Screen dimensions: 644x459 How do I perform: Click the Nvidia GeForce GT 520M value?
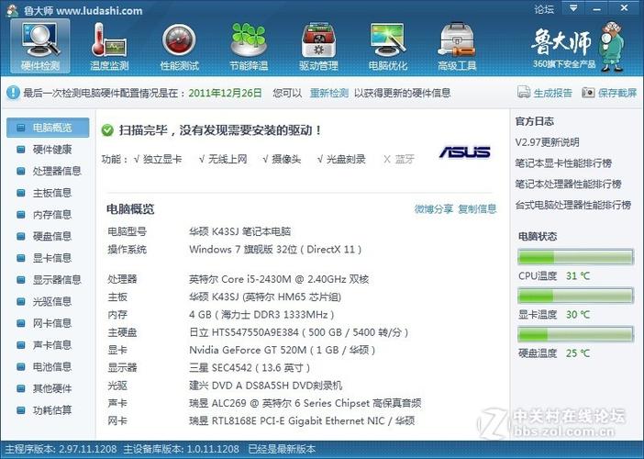point(283,350)
